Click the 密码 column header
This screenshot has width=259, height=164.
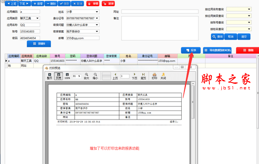click(x=73, y=56)
